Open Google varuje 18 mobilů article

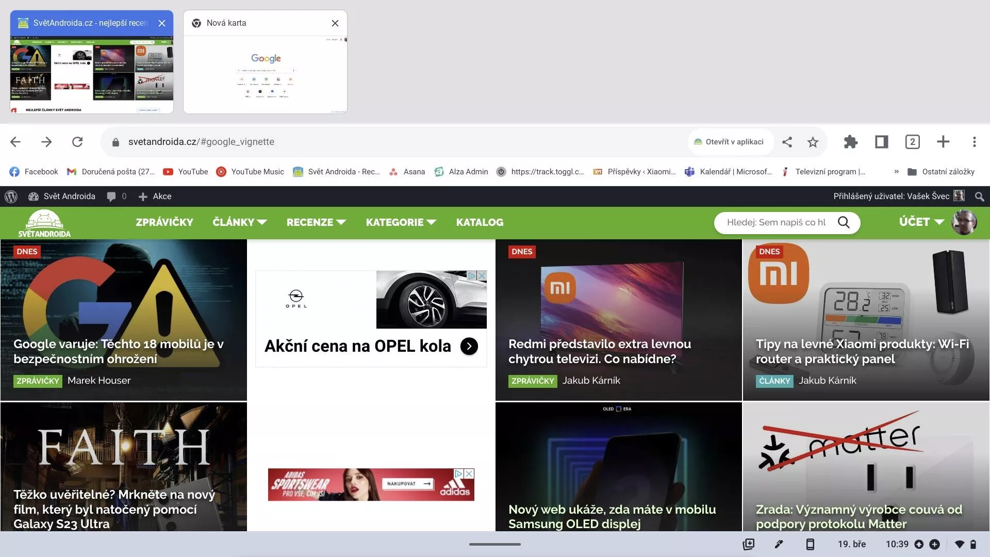click(x=119, y=351)
